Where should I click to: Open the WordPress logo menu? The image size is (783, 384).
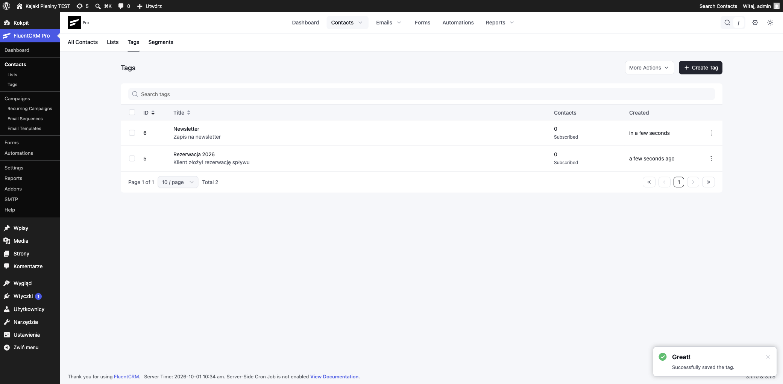point(6,6)
